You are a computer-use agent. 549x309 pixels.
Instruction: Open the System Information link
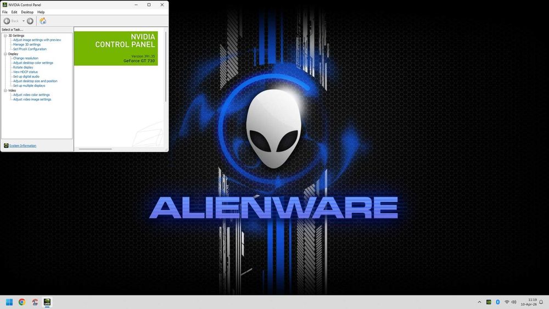[23, 145]
